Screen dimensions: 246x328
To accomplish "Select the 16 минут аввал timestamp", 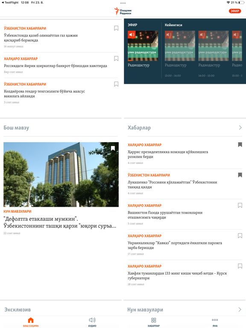I will tap(13, 47).
